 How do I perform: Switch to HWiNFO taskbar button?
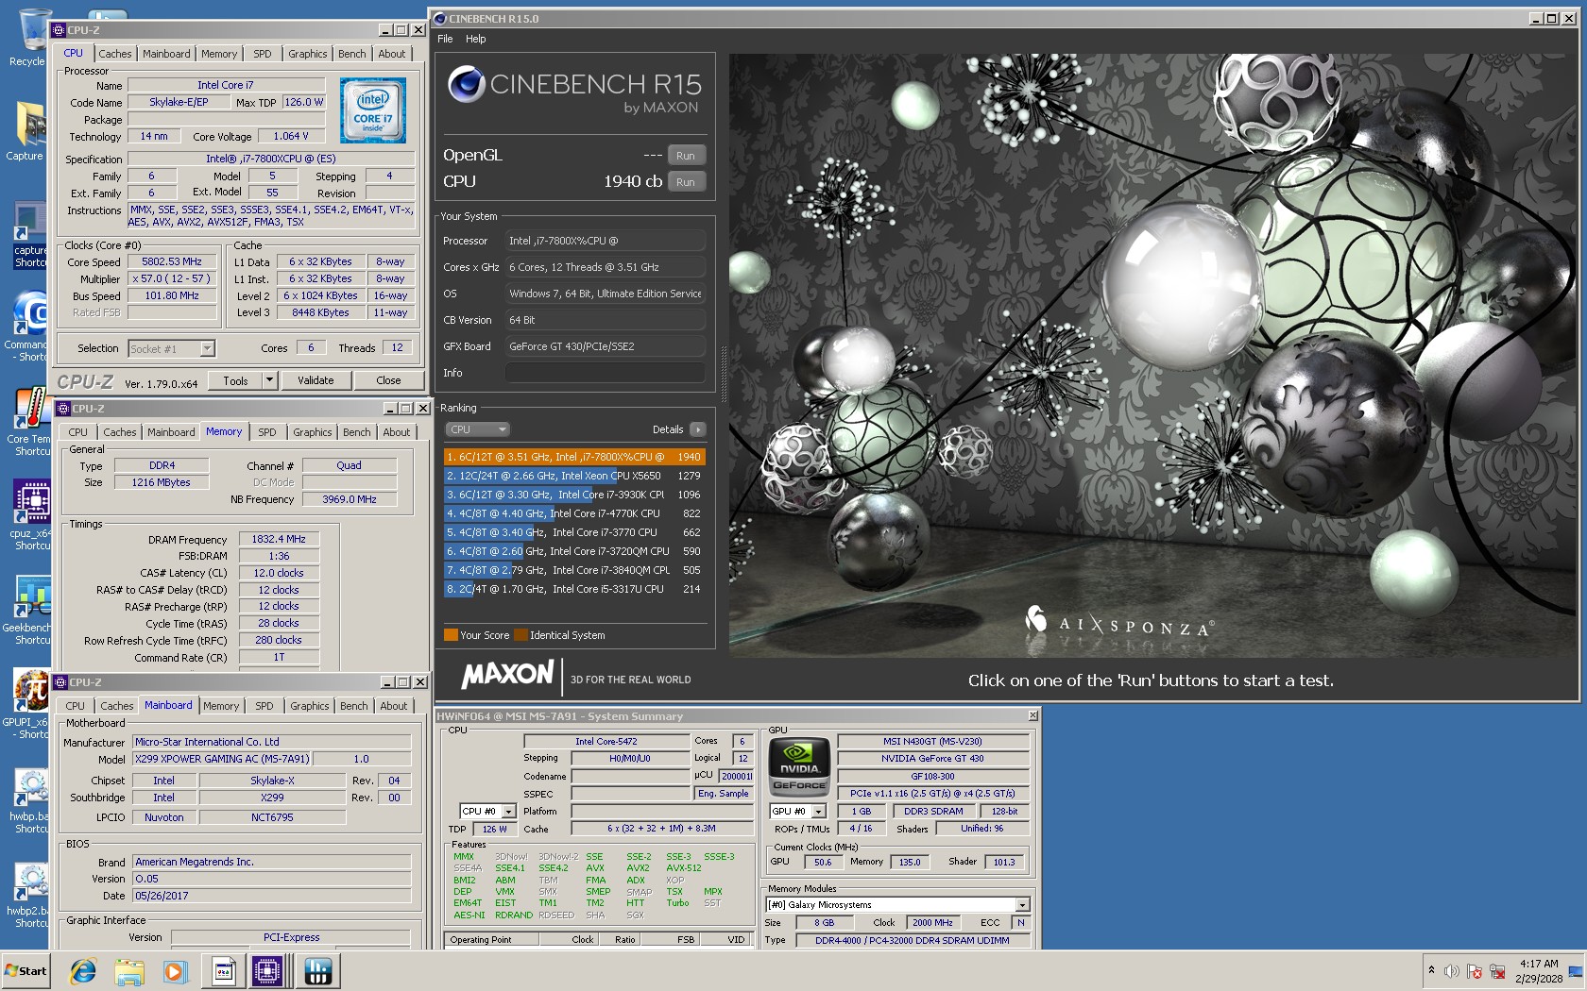click(317, 971)
